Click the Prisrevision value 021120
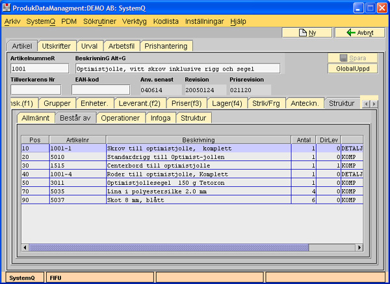Viewport: 390px width, 284px height. 250,89
